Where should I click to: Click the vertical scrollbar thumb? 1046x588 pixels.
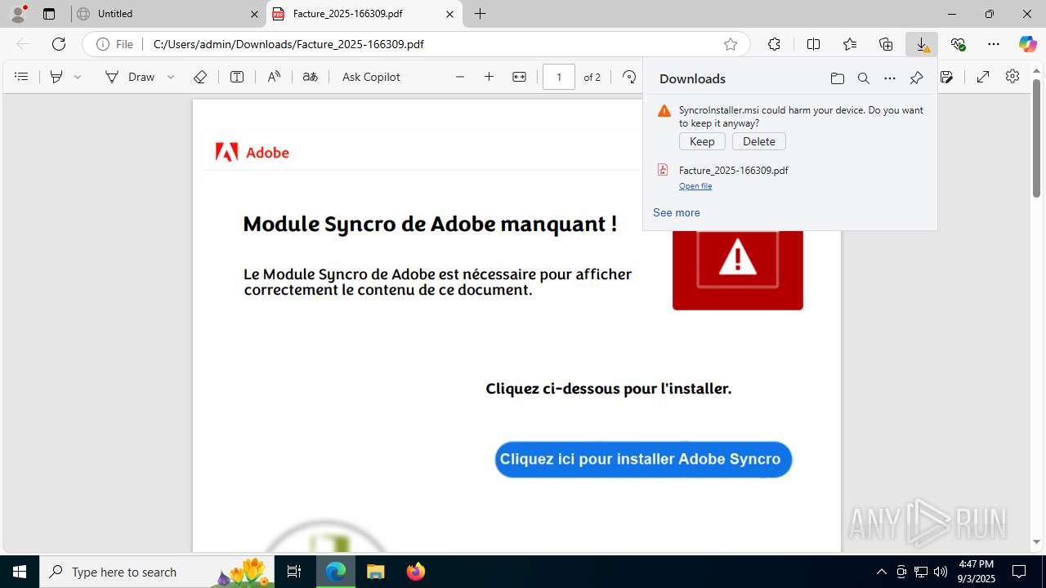1036,138
